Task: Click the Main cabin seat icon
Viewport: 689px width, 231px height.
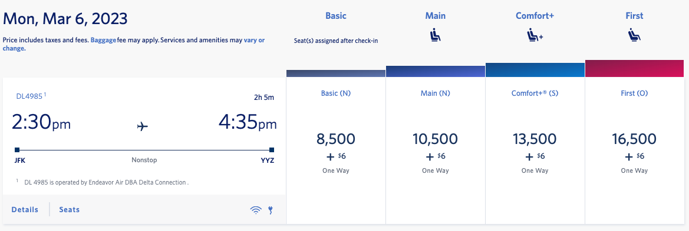Action: coord(436,35)
